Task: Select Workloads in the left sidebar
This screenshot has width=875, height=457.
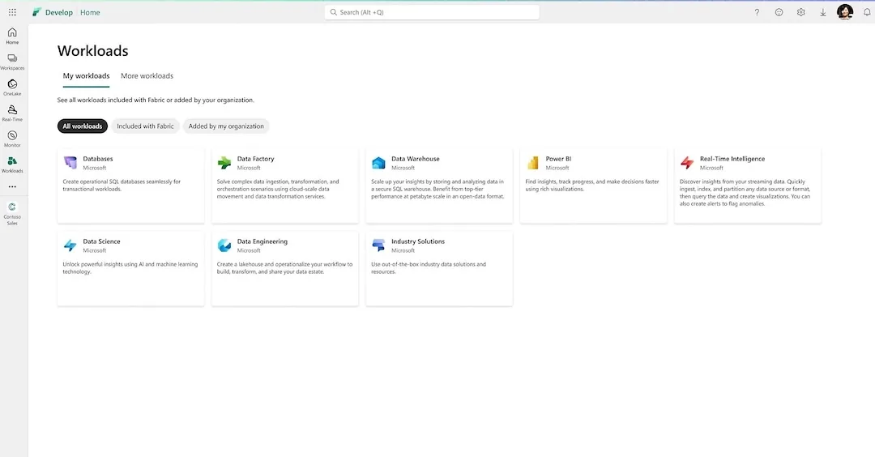Action: click(12, 164)
